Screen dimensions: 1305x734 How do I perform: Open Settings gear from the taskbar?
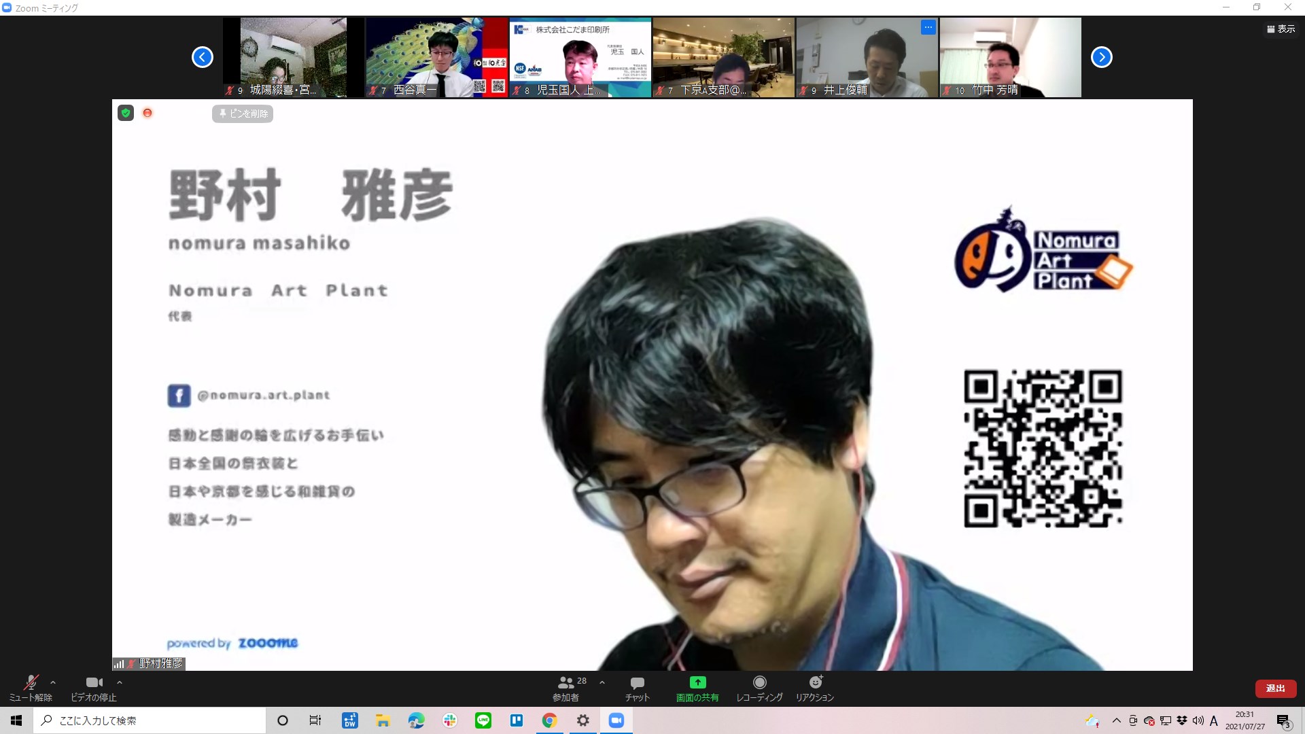click(582, 720)
